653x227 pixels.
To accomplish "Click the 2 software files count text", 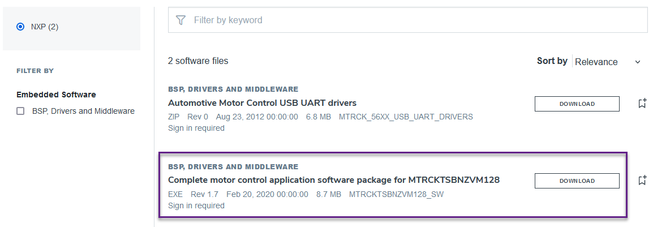I will tap(198, 61).
